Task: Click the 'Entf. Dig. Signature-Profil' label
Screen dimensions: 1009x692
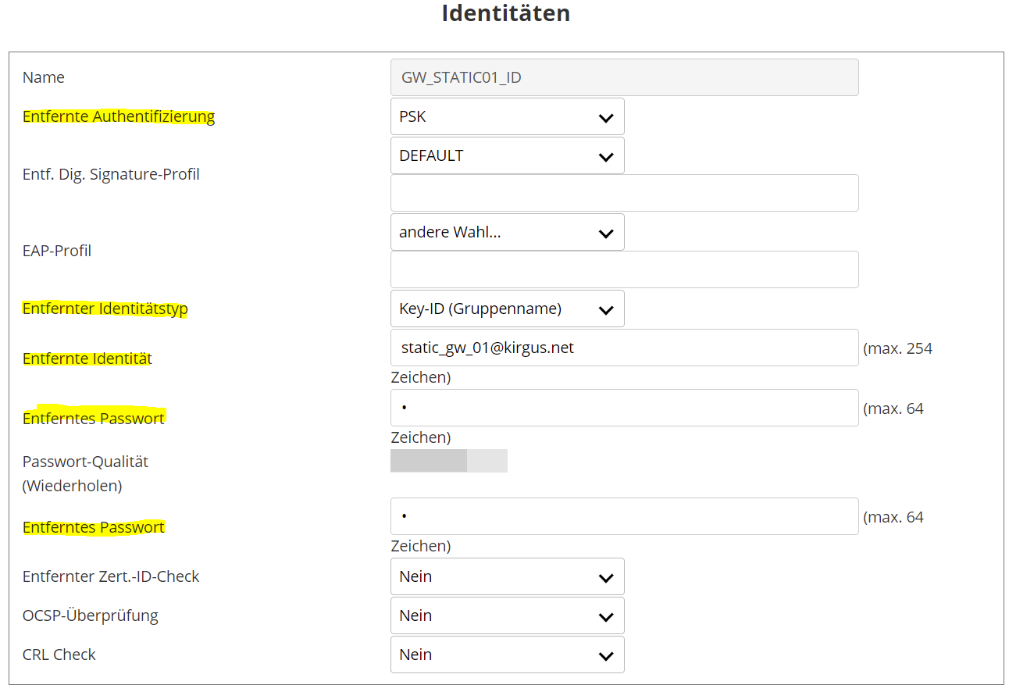Action: [111, 175]
